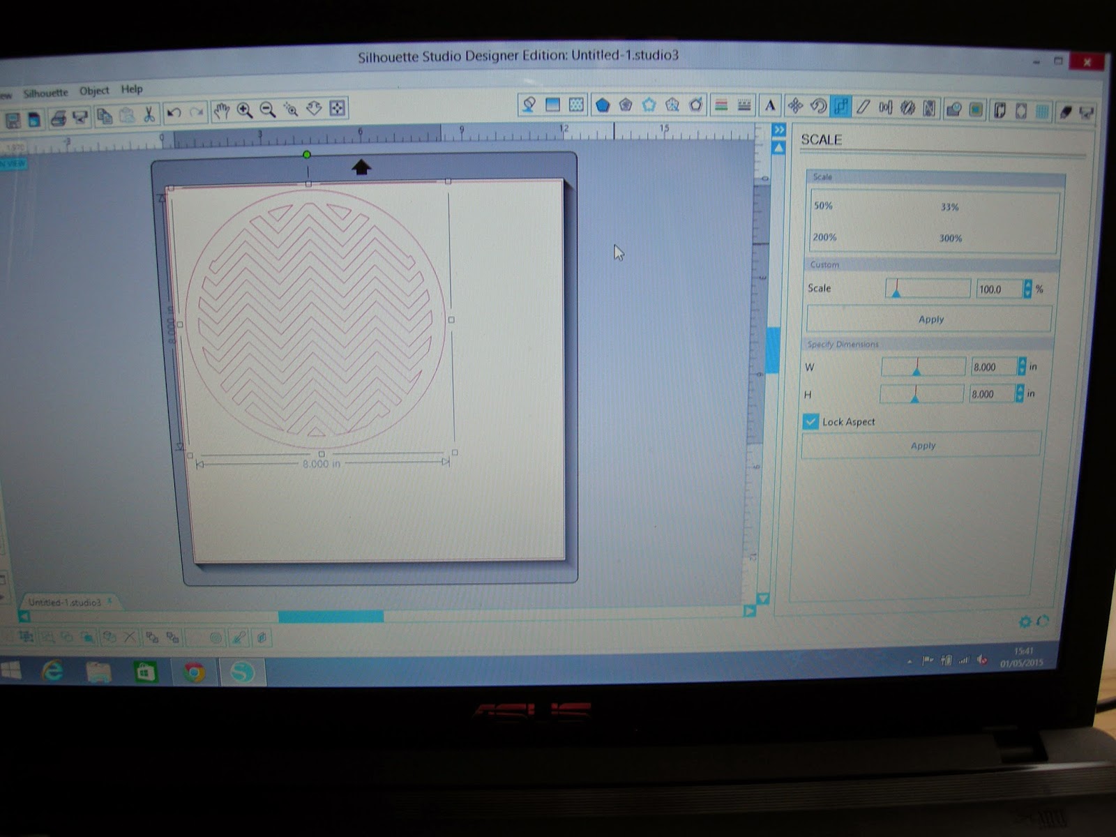Click the Zoom In magnifier icon
Viewport: 1116px width, 837px height.
click(x=245, y=110)
